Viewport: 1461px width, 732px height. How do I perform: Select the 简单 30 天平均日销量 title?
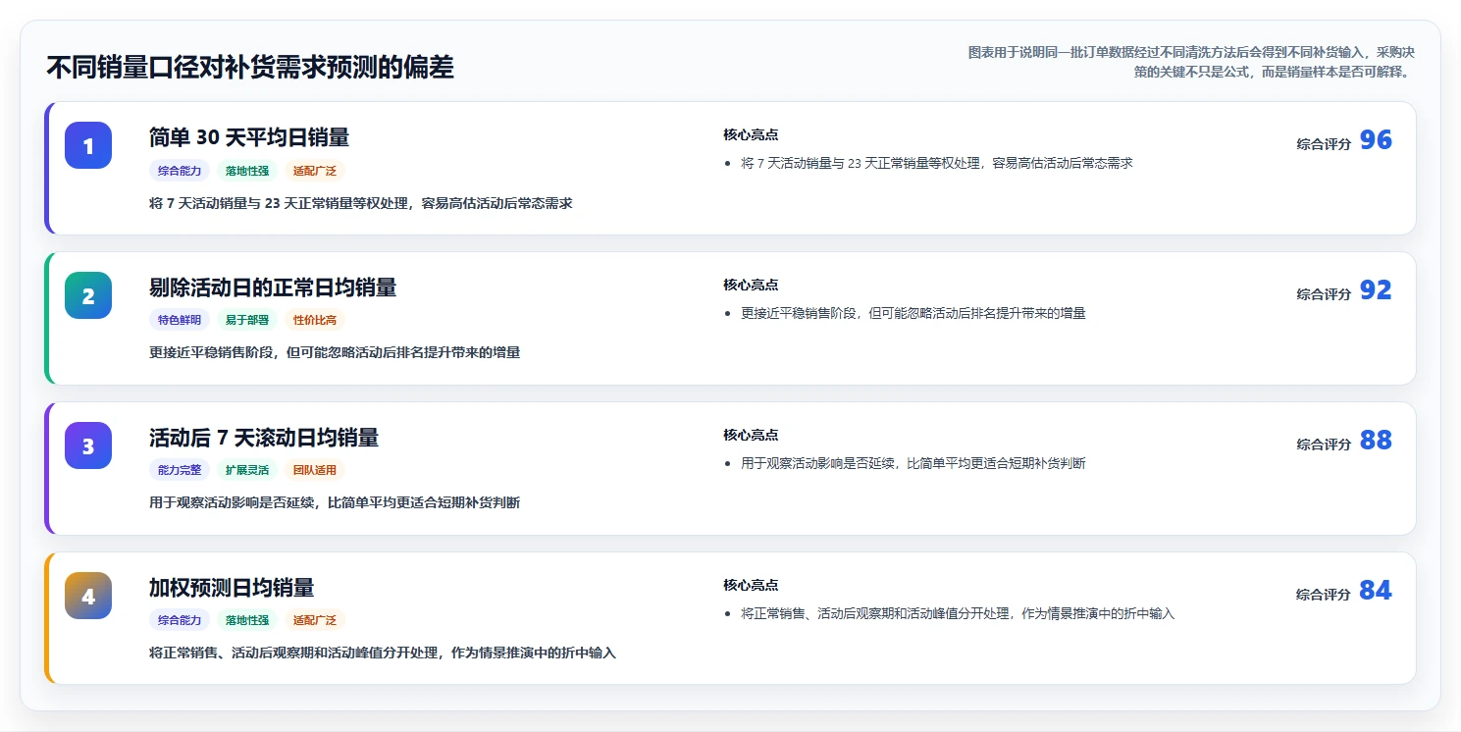[x=249, y=137]
